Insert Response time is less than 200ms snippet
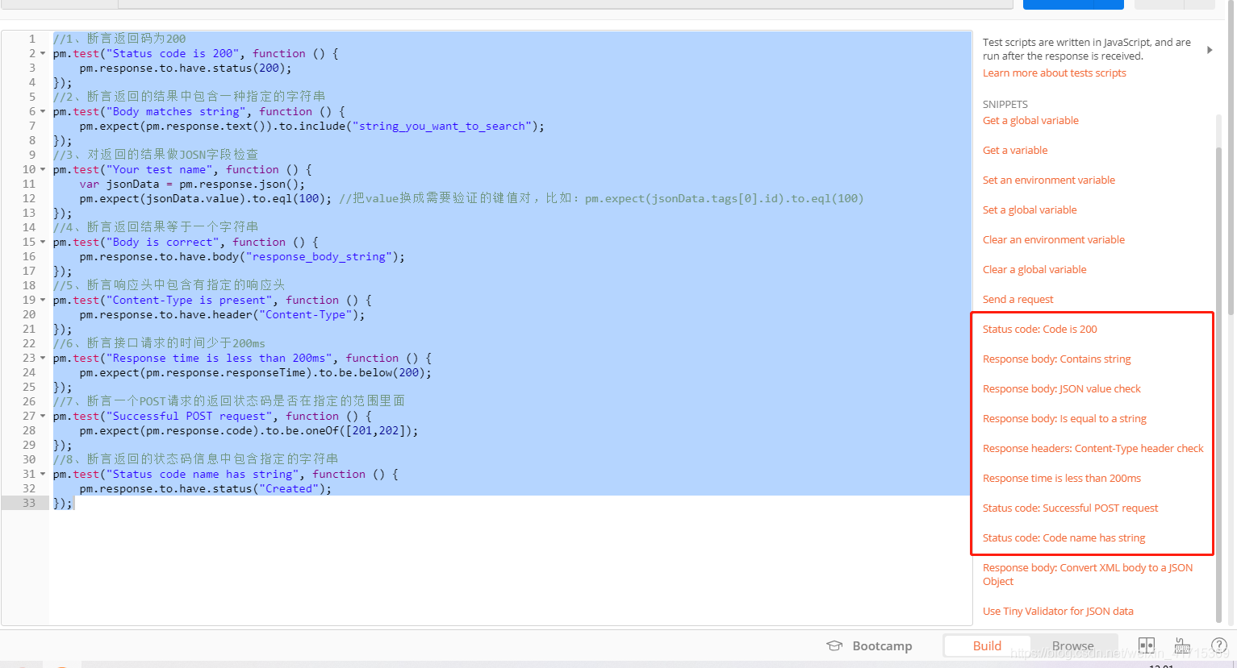Image resolution: width=1237 pixels, height=668 pixels. click(x=1062, y=479)
